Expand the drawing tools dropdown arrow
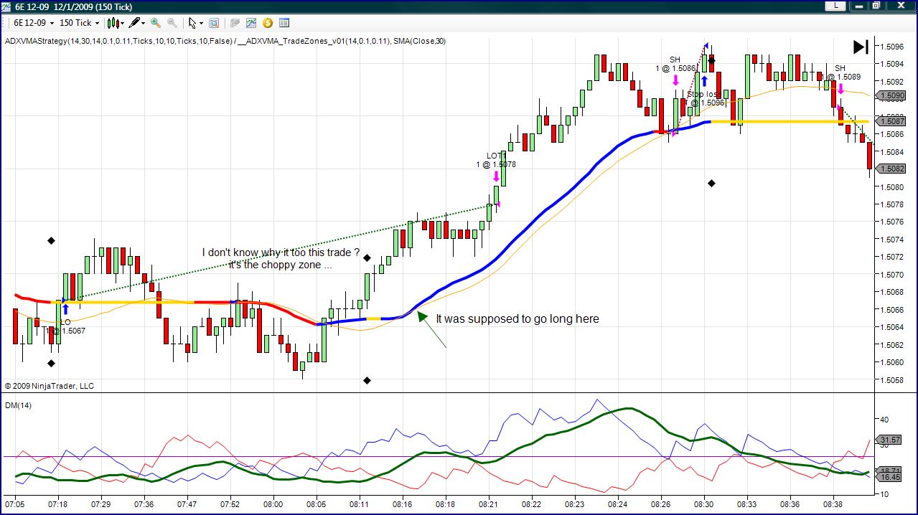This screenshot has width=918, height=515. point(143,23)
